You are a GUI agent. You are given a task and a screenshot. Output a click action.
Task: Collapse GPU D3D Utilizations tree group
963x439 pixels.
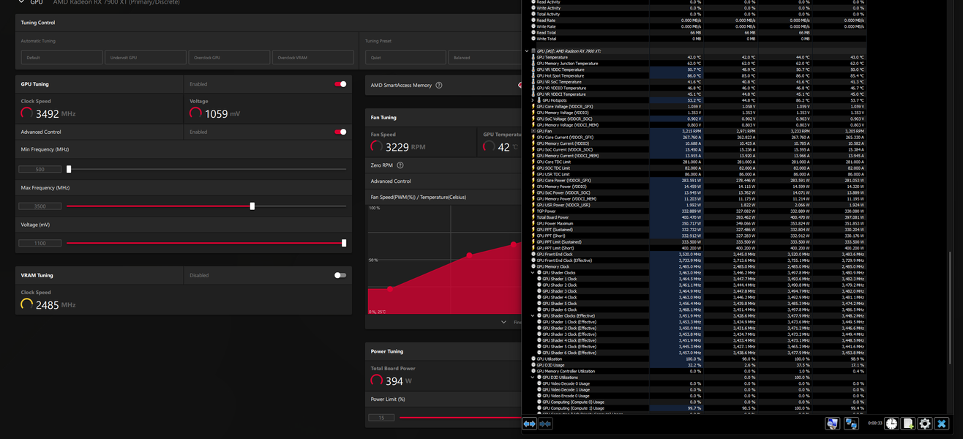(533, 378)
